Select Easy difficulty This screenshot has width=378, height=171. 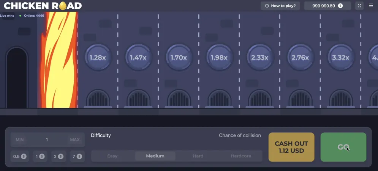click(x=112, y=156)
